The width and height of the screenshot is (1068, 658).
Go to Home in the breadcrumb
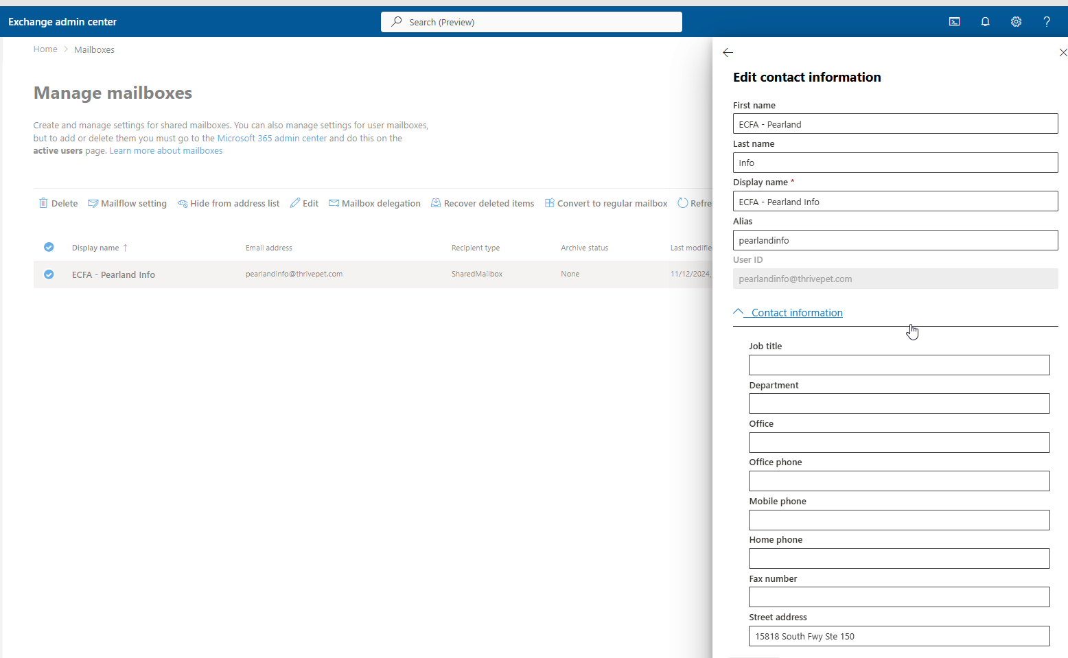click(x=45, y=49)
